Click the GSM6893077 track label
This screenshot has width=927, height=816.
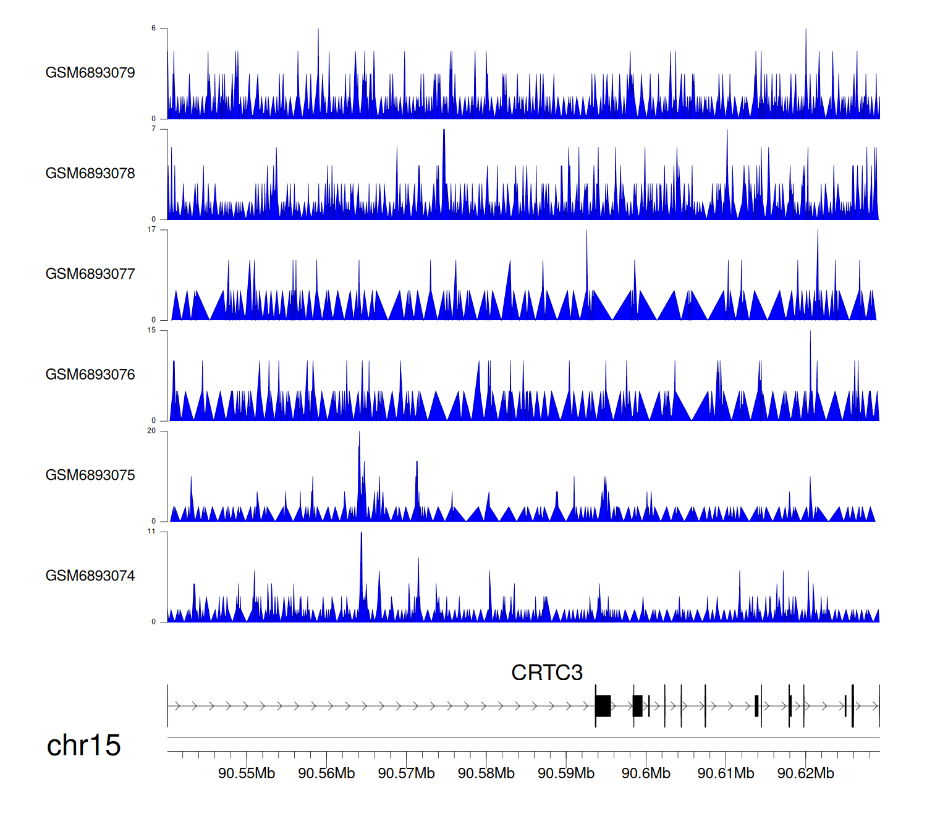click(90, 274)
